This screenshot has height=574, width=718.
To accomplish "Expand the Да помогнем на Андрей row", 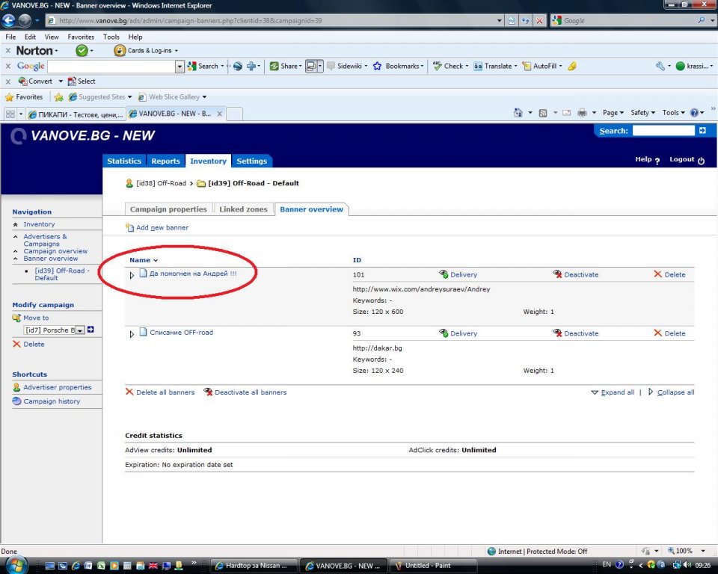I will pyautogui.click(x=132, y=275).
